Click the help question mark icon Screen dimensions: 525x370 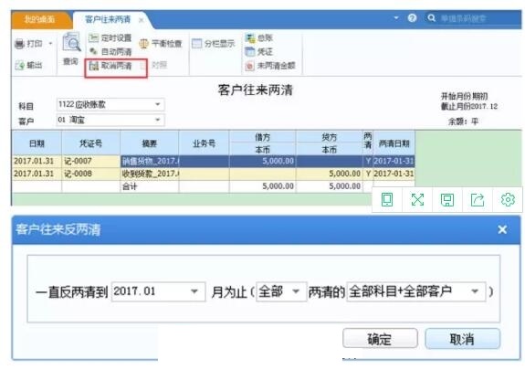tap(412, 17)
